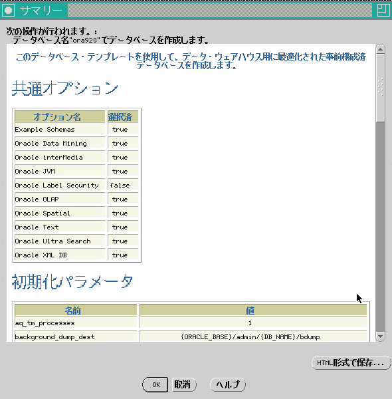The height and width of the screenshot is (399, 392).
Task: Click the blue template description text
Action: coord(191,61)
